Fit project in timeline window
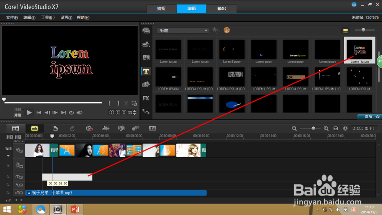 (336, 128)
